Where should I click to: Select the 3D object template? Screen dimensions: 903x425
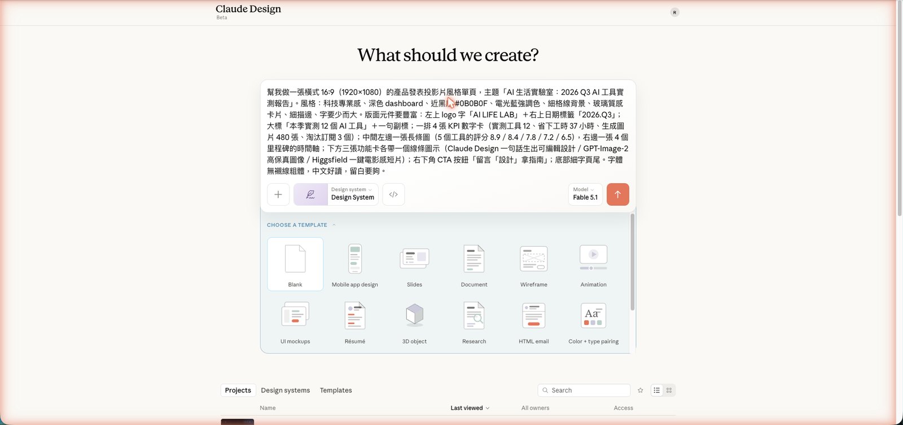click(x=415, y=321)
